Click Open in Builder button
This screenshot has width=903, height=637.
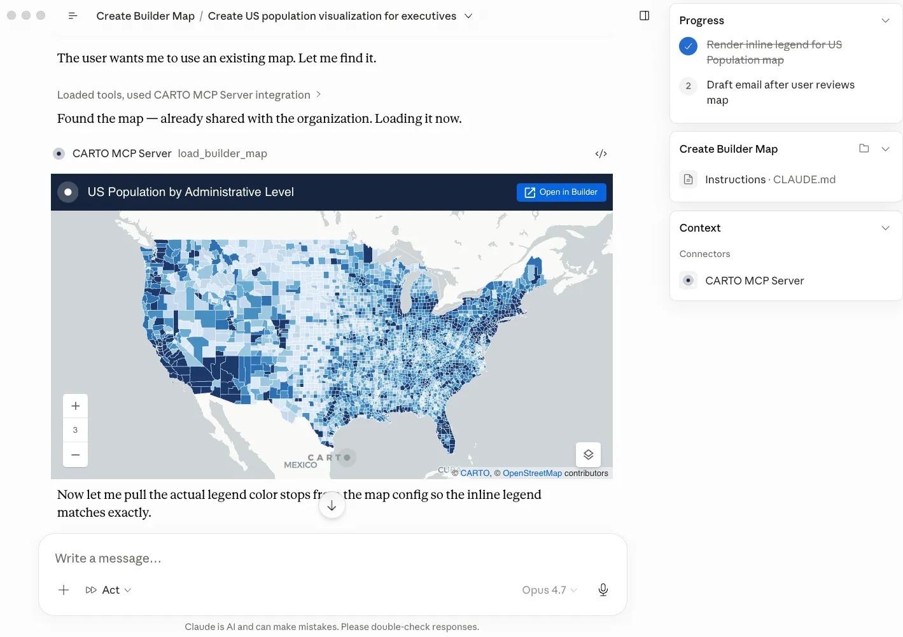[561, 192]
